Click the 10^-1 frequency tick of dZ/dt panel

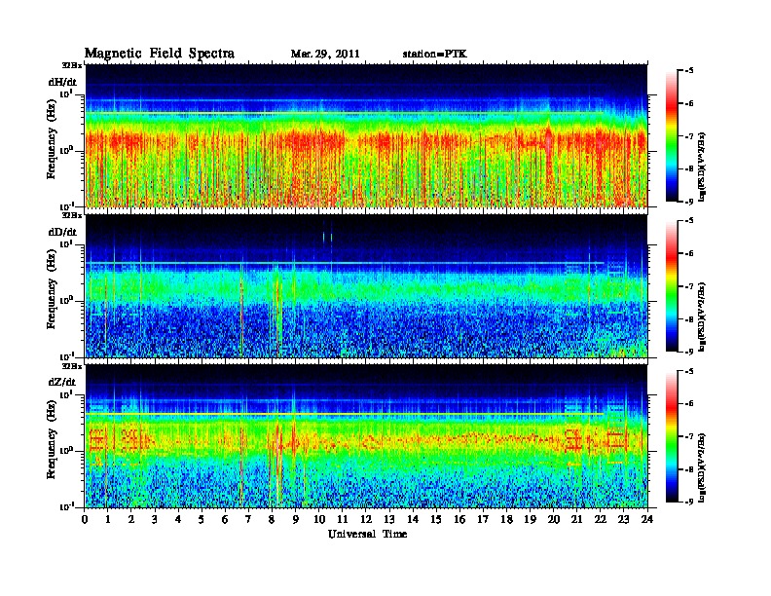click(x=67, y=506)
